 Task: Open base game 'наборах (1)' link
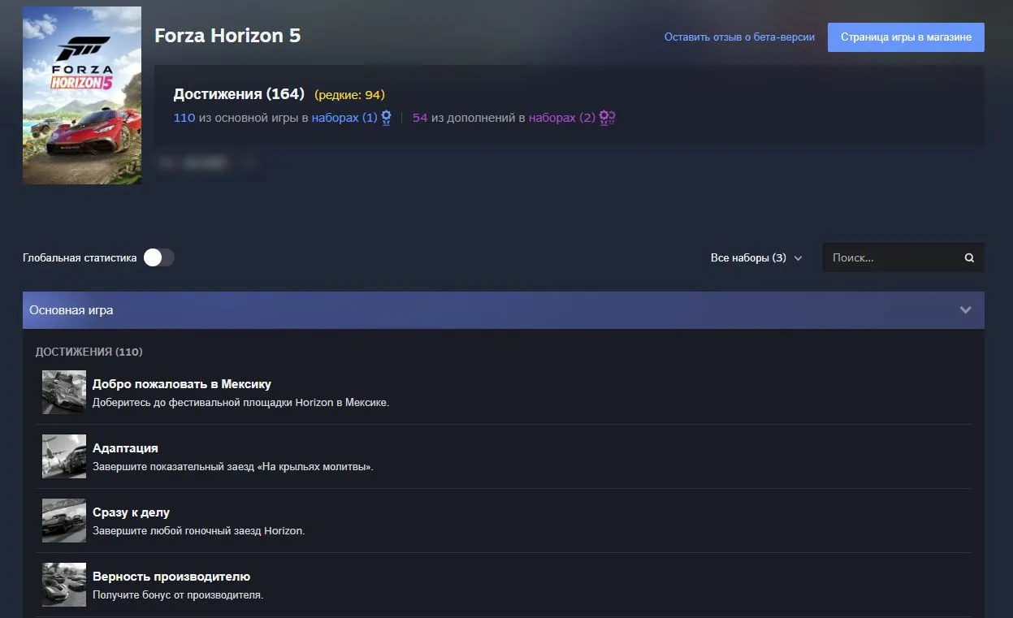344,118
